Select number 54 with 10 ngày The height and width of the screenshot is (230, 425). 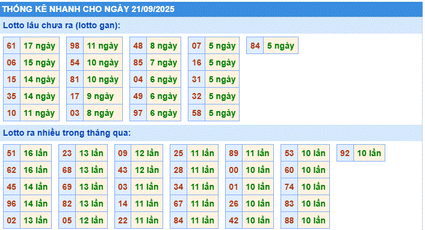(x=75, y=62)
